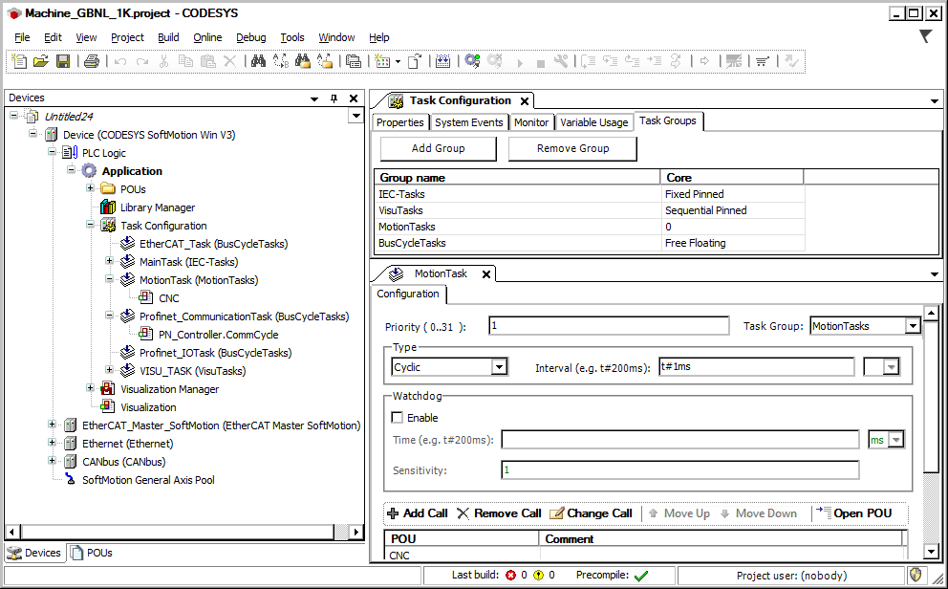Click the Profinet_IOTask task icon
The height and width of the screenshot is (589, 948).
tap(127, 352)
